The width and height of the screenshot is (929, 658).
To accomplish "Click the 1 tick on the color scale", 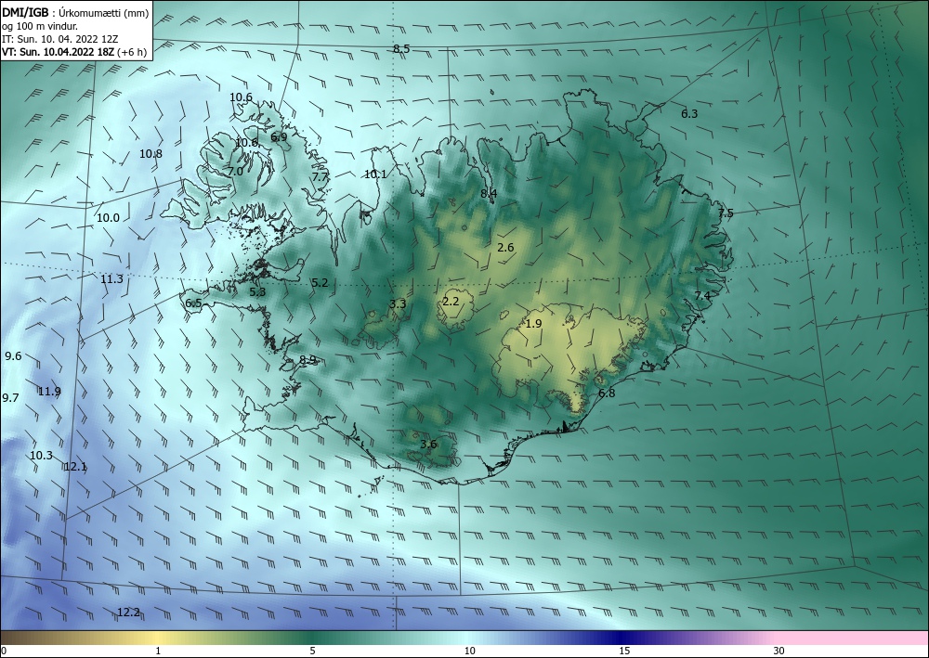I will [158, 652].
